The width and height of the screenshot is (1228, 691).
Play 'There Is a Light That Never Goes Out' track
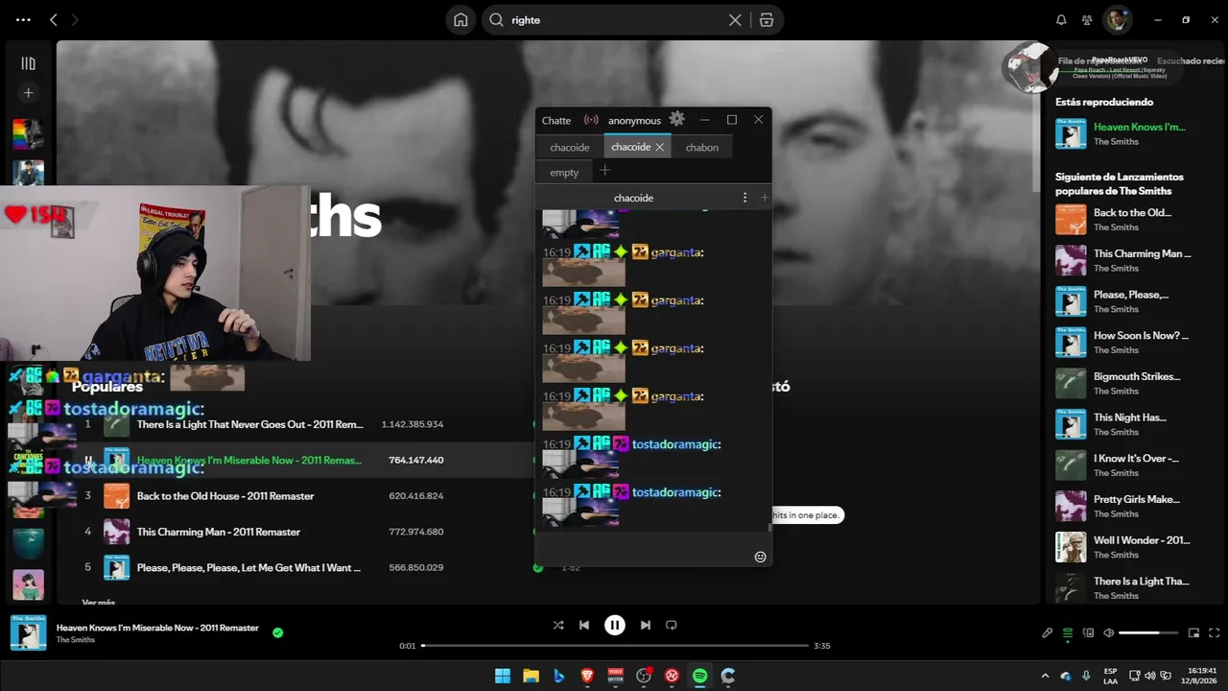[250, 424]
